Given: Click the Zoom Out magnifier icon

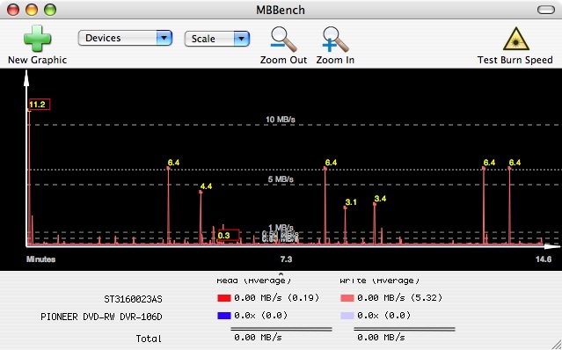Looking at the screenshot, I should pyautogui.click(x=283, y=40).
